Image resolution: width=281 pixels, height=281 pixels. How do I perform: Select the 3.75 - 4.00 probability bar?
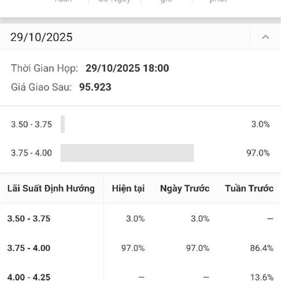point(127,153)
